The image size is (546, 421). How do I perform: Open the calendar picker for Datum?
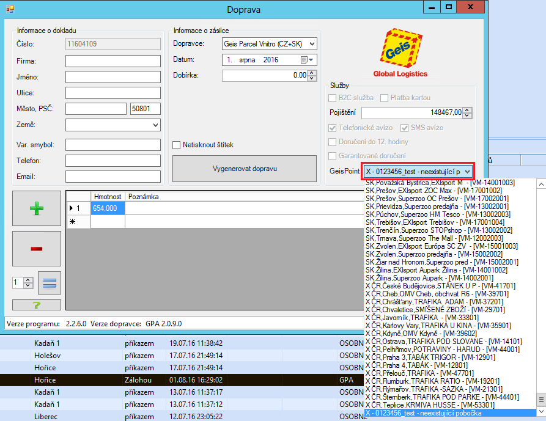[307, 60]
